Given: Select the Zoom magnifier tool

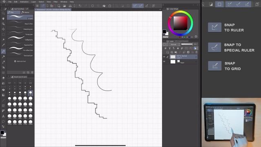Looking at the screenshot, I should [3, 13].
